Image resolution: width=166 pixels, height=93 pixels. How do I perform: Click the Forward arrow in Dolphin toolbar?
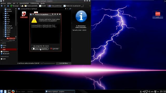[x=5, y=6]
